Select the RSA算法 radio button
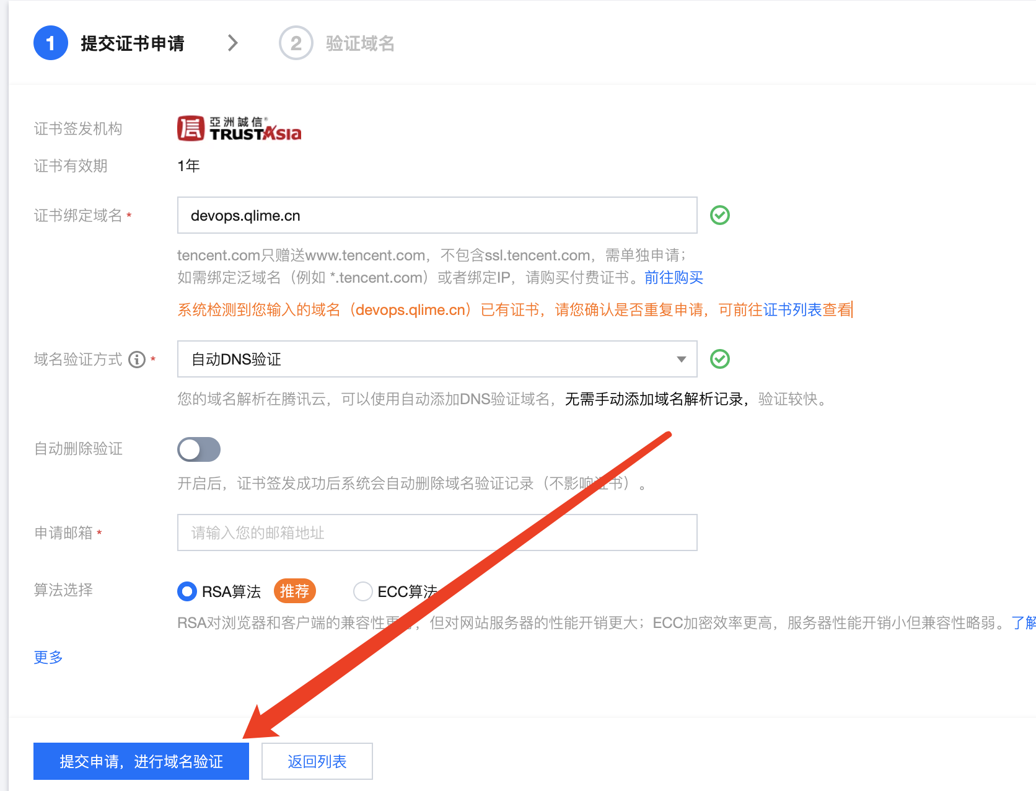This screenshot has height=791, width=1036. pos(187,591)
